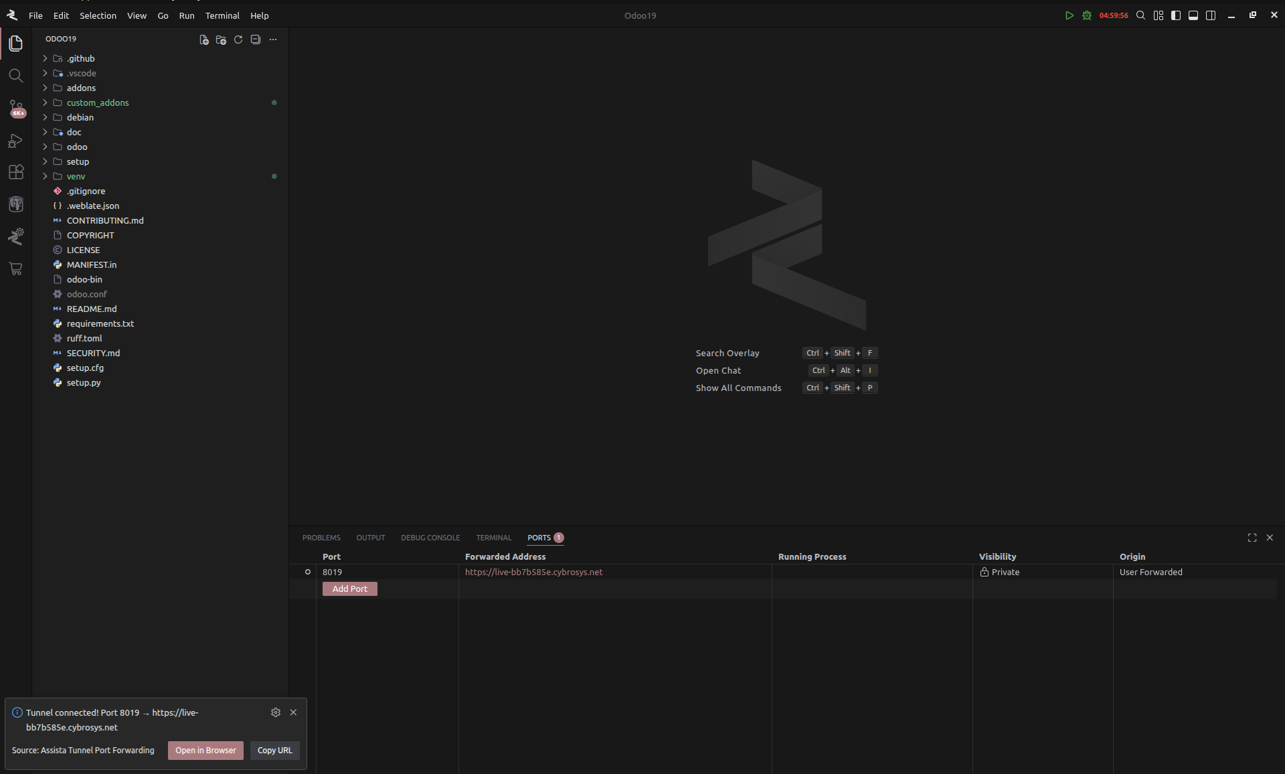Open notification settings gear icon
Image resolution: width=1285 pixels, height=774 pixels.
coord(276,712)
